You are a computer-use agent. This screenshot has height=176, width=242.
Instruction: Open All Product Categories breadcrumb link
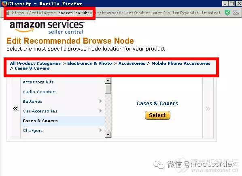click(36, 64)
